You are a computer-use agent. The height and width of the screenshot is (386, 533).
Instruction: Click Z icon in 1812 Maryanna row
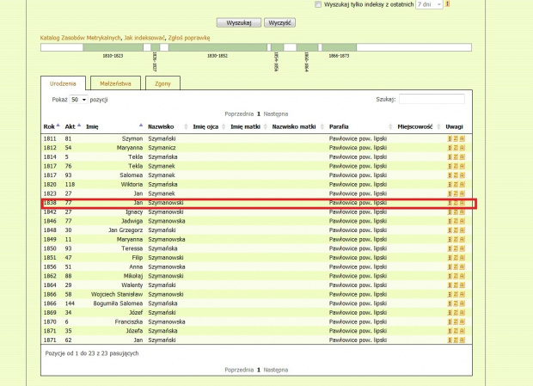pyautogui.click(x=455, y=148)
